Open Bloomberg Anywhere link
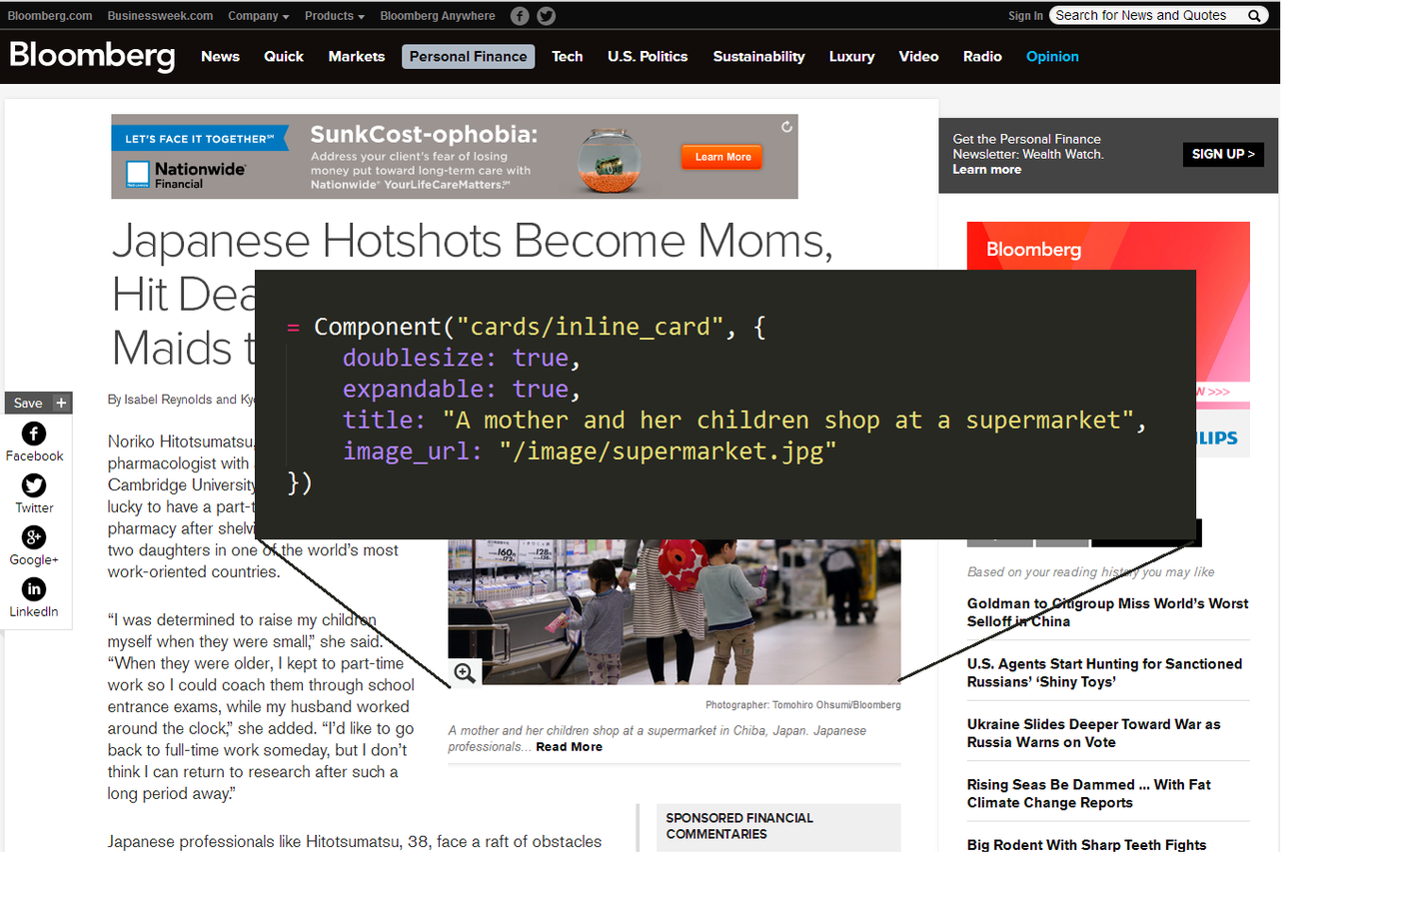Screen dimensions: 1402x899 pyautogui.click(x=438, y=16)
